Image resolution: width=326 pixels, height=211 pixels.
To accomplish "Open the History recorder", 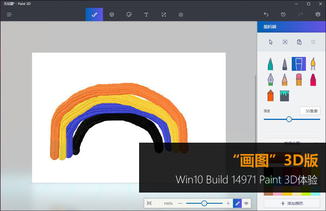I will (x=283, y=14).
